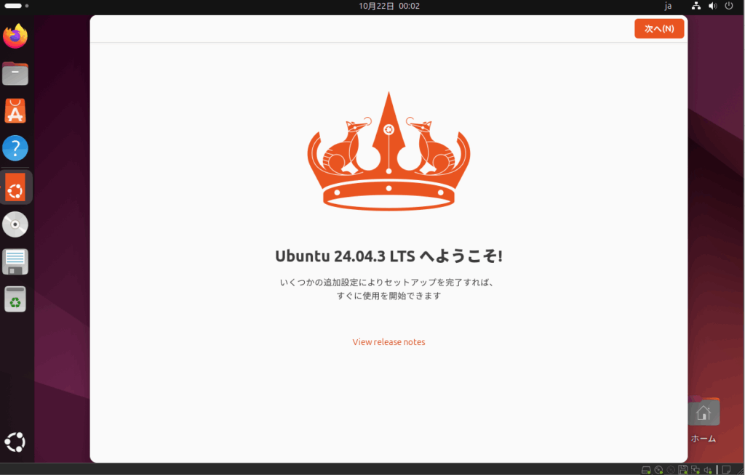Image resolution: width=745 pixels, height=475 pixels.
Task: Click the 次へ(N) button
Action: (x=659, y=29)
